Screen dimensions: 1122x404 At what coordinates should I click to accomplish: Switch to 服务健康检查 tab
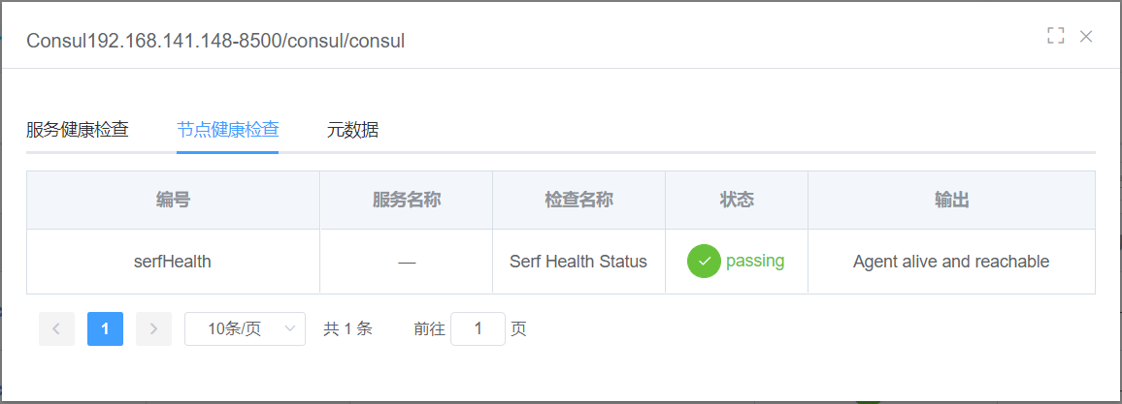click(x=78, y=130)
